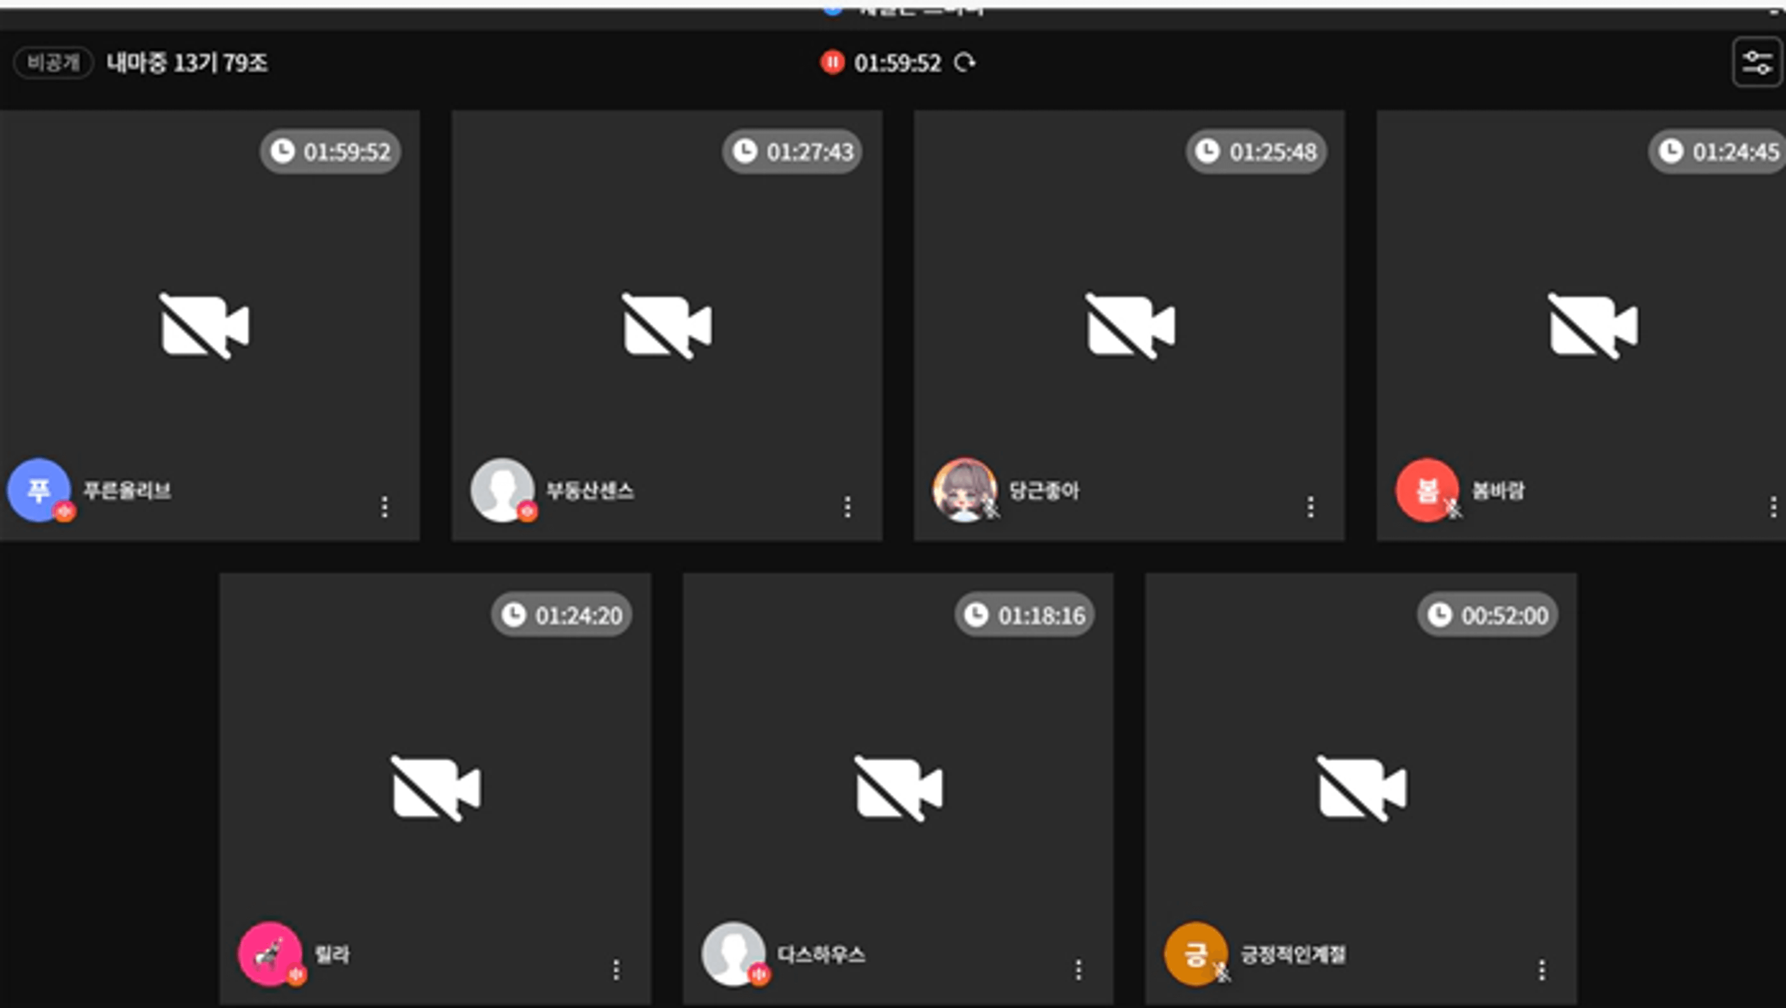The width and height of the screenshot is (1786, 1008).
Task: Open 릴라 tile's three-dot menu
Action: tap(616, 970)
